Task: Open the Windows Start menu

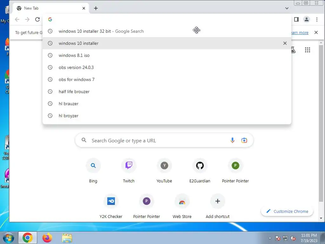Action: click(8, 238)
